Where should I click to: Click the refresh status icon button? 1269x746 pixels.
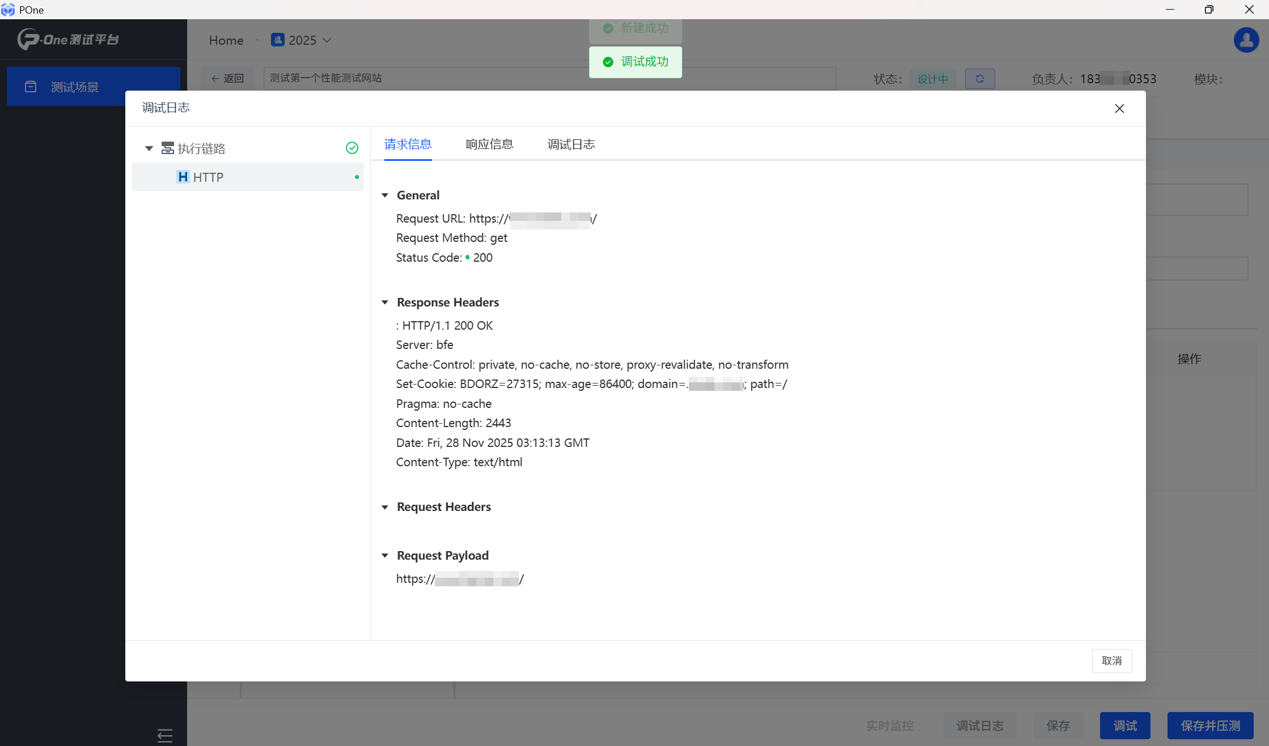[979, 79]
